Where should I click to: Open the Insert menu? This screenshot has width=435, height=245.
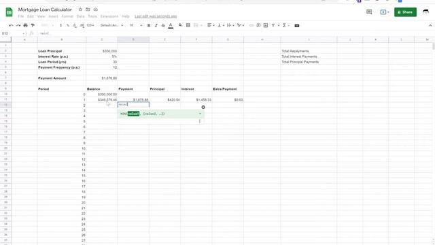pos(53,16)
